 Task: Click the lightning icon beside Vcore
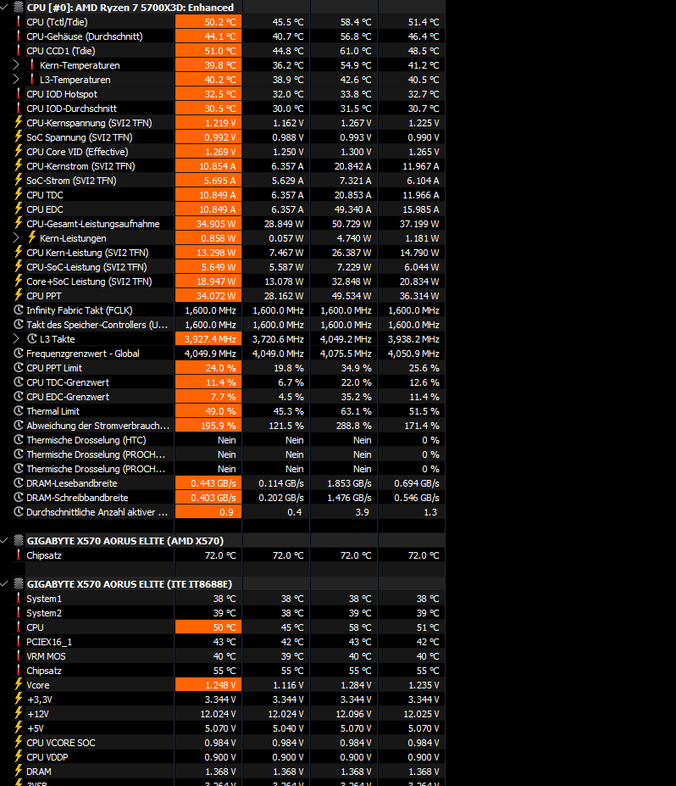19,684
